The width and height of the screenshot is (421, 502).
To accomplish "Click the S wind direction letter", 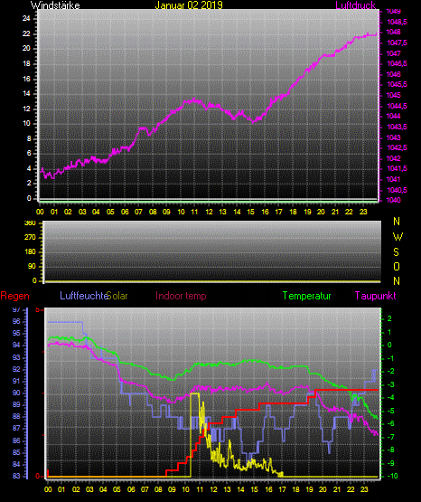I will point(396,252).
